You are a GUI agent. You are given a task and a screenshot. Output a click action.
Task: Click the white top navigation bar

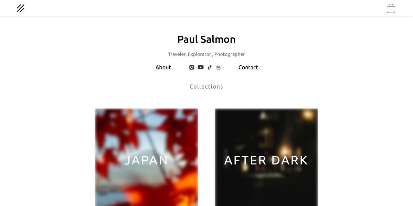click(206, 8)
